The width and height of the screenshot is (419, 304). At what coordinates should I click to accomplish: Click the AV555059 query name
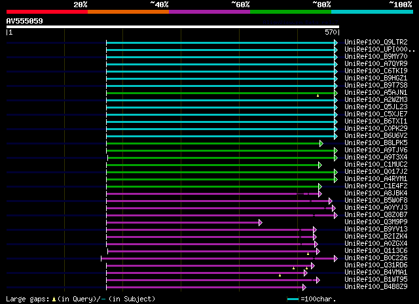click(x=25, y=21)
